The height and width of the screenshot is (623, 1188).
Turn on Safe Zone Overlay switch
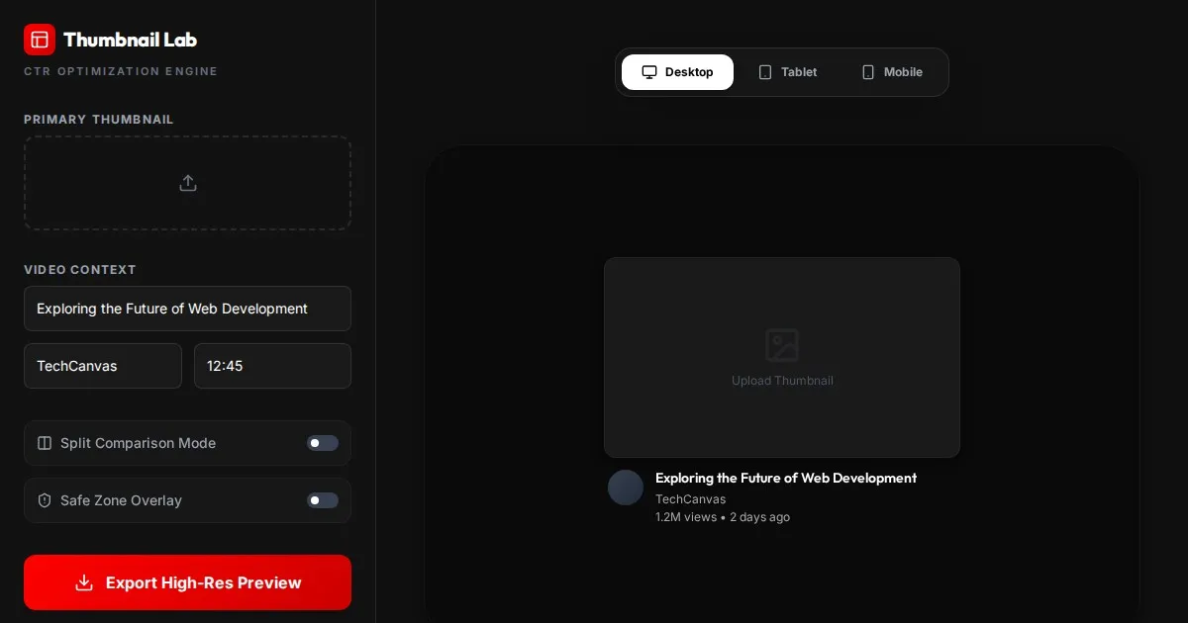point(323,500)
